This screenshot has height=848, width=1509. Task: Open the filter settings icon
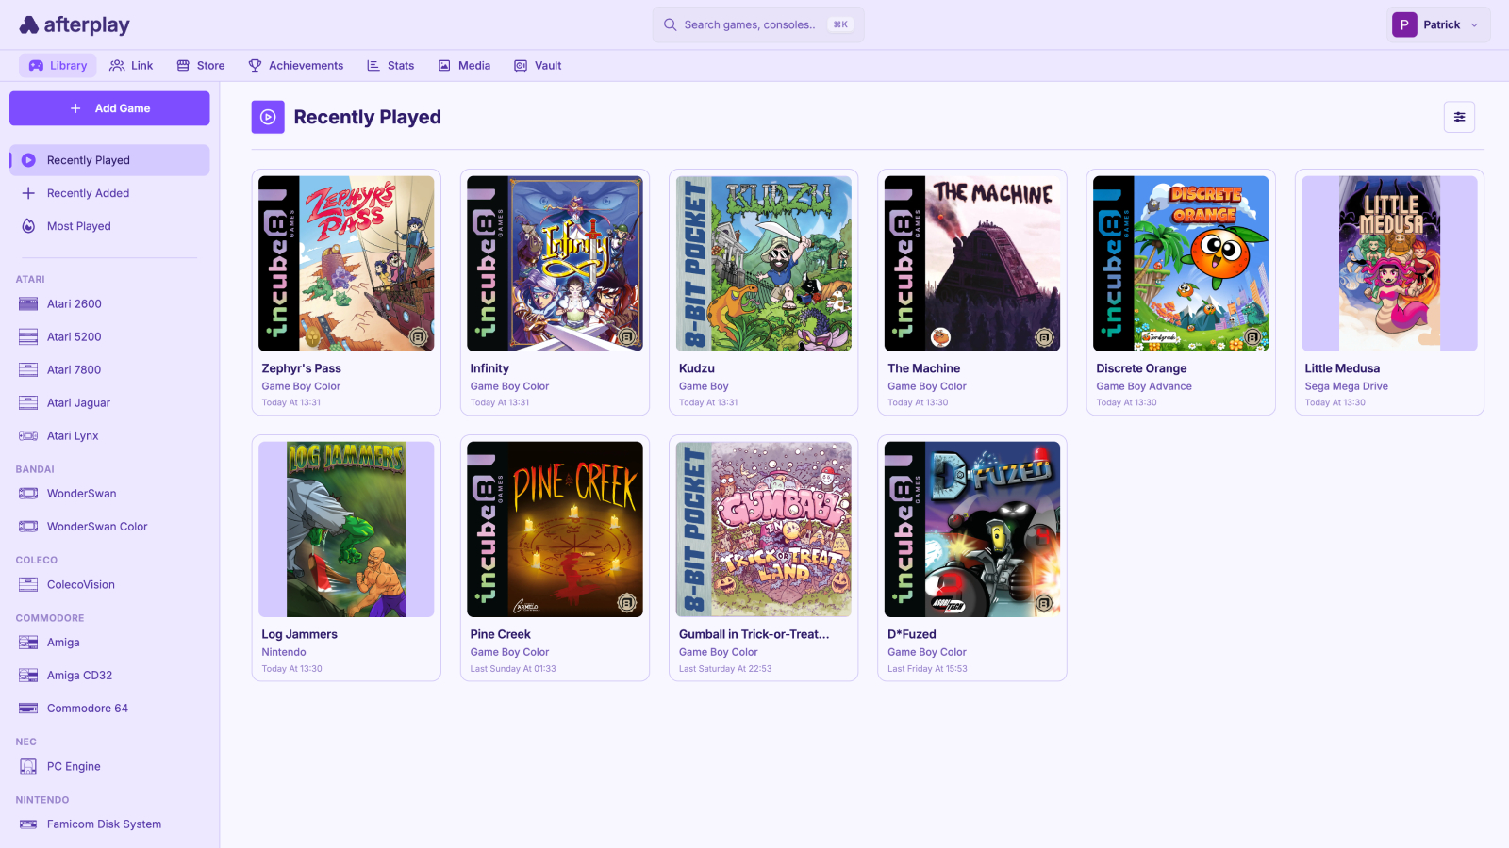click(x=1459, y=117)
